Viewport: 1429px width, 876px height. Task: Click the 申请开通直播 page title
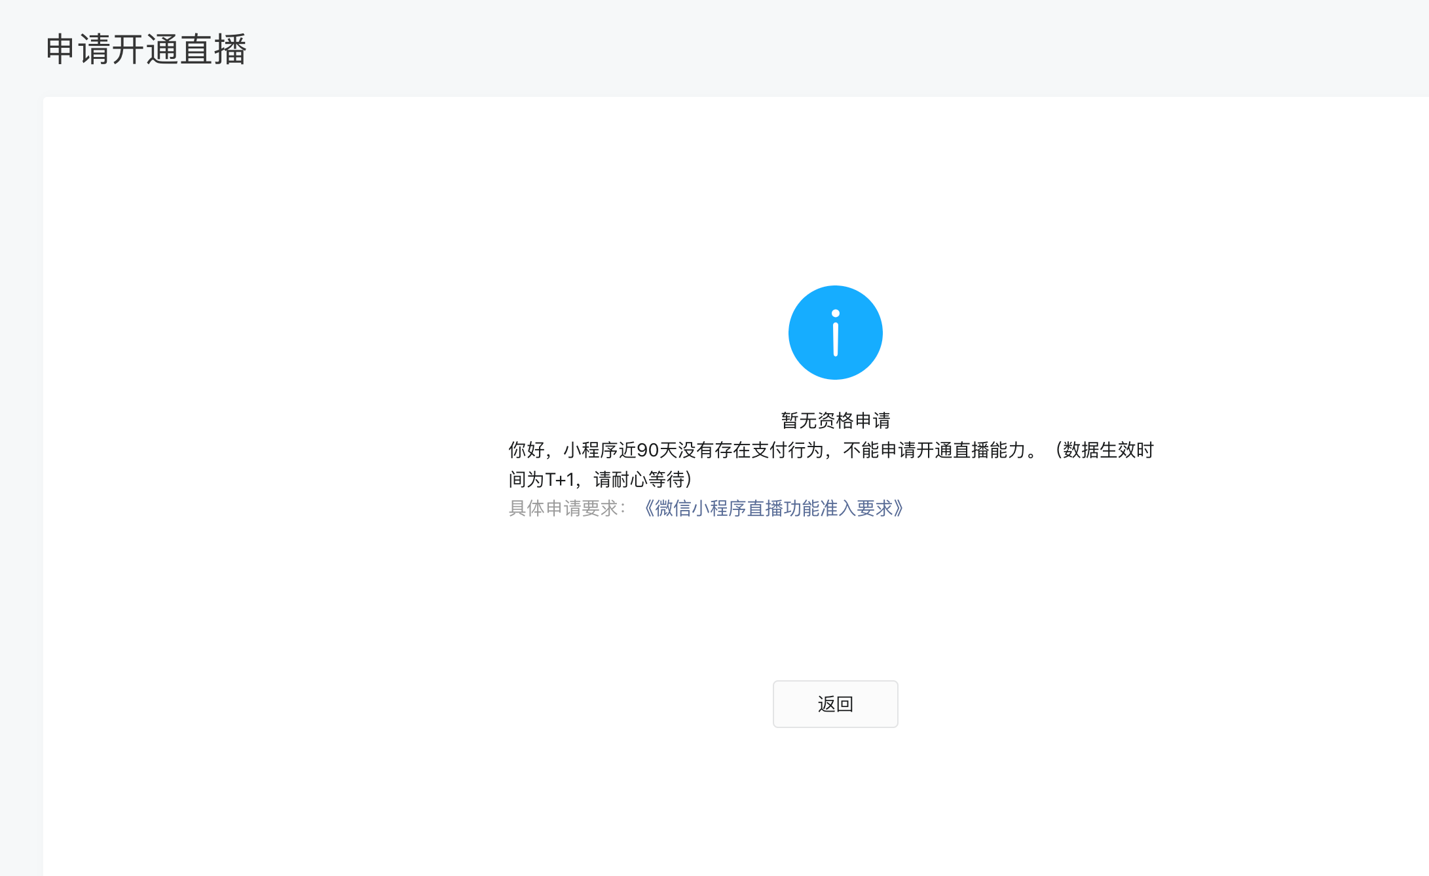(145, 50)
